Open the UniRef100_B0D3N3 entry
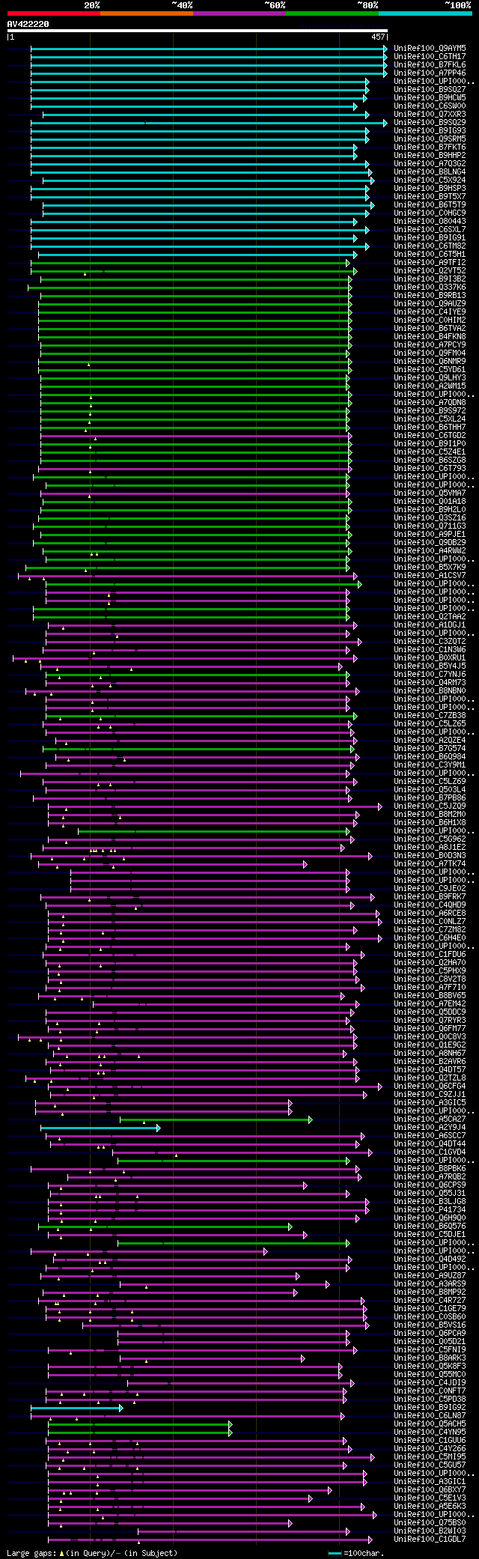 point(430,855)
